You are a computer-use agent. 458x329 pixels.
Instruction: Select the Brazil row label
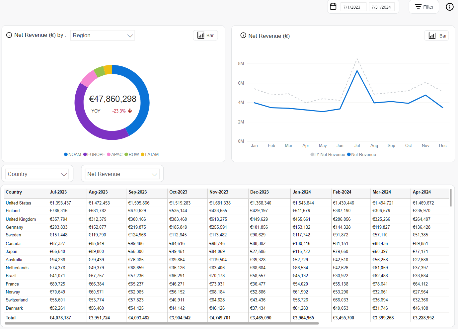[x=11, y=276]
